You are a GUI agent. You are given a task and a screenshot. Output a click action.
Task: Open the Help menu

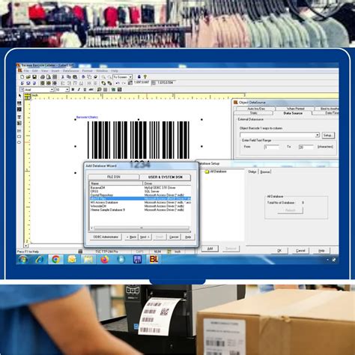point(115,71)
